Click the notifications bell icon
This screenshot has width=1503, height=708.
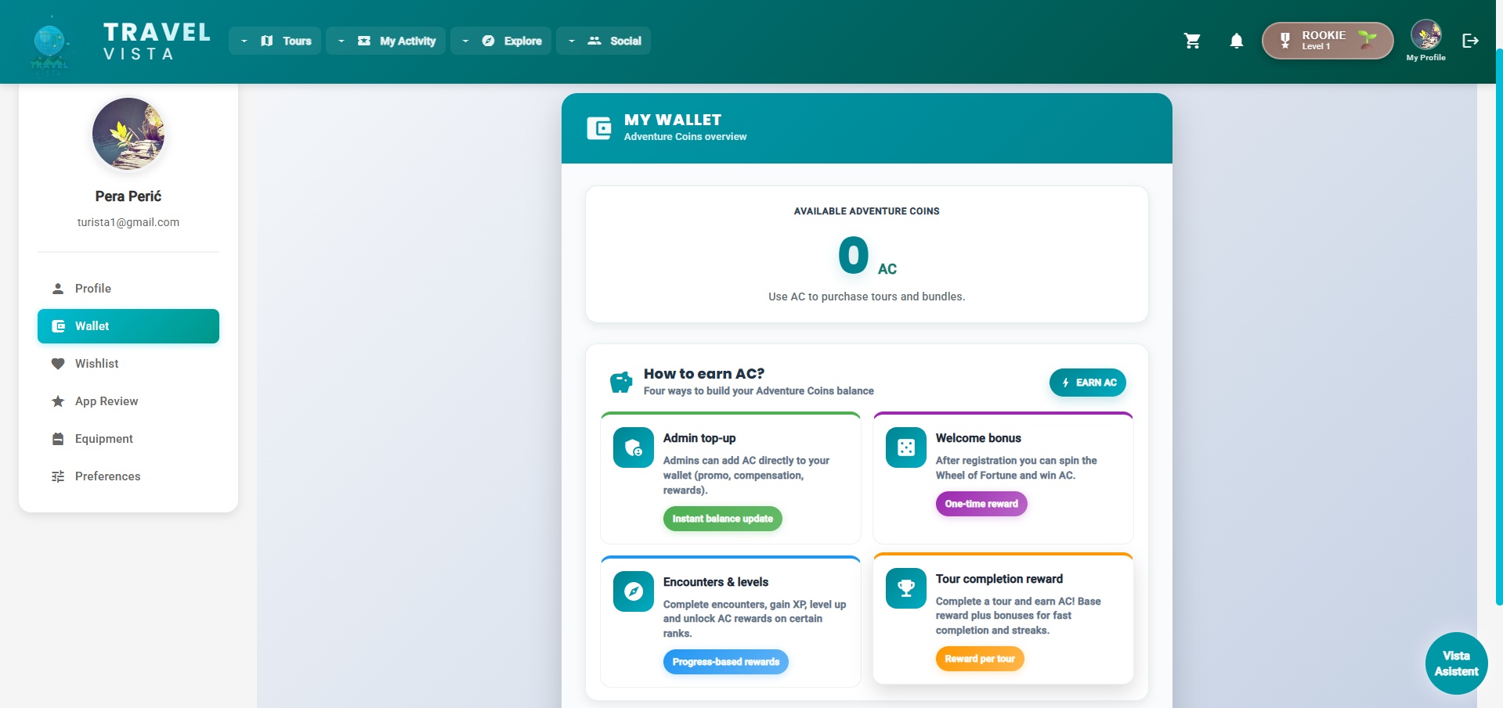[1236, 41]
